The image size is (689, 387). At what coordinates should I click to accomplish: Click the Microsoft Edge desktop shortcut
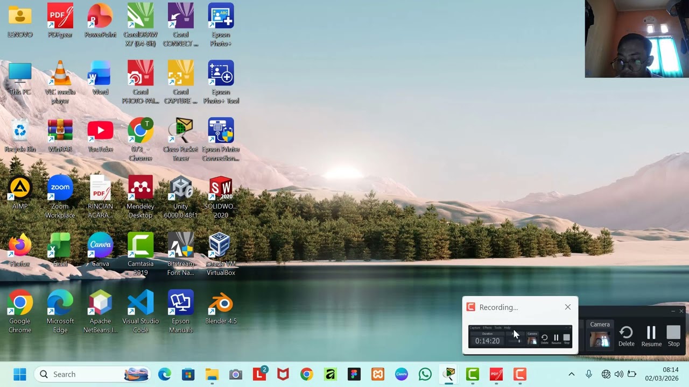(x=60, y=312)
